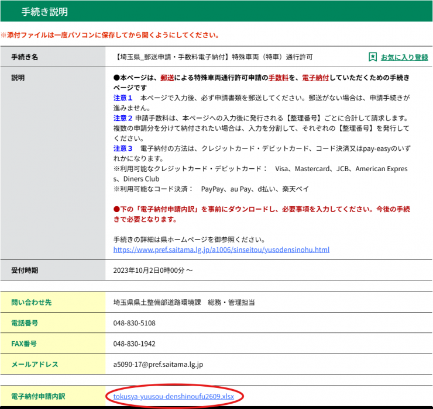433x409 pixels.
Task: Open the お気に入り登録 link
Action: pyautogui.click(x=404, y=57)
